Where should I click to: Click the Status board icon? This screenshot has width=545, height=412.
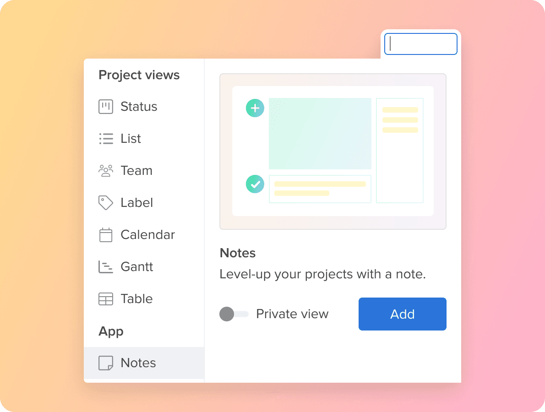click(106, 107)
